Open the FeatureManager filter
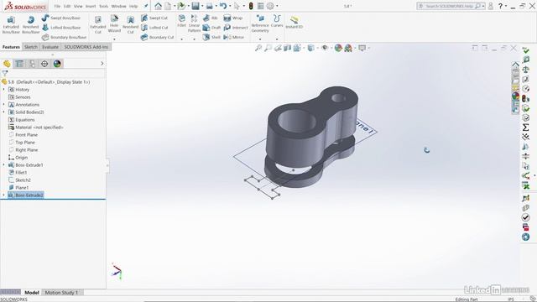The image size is (537, 302). click(x=5, y=73)
